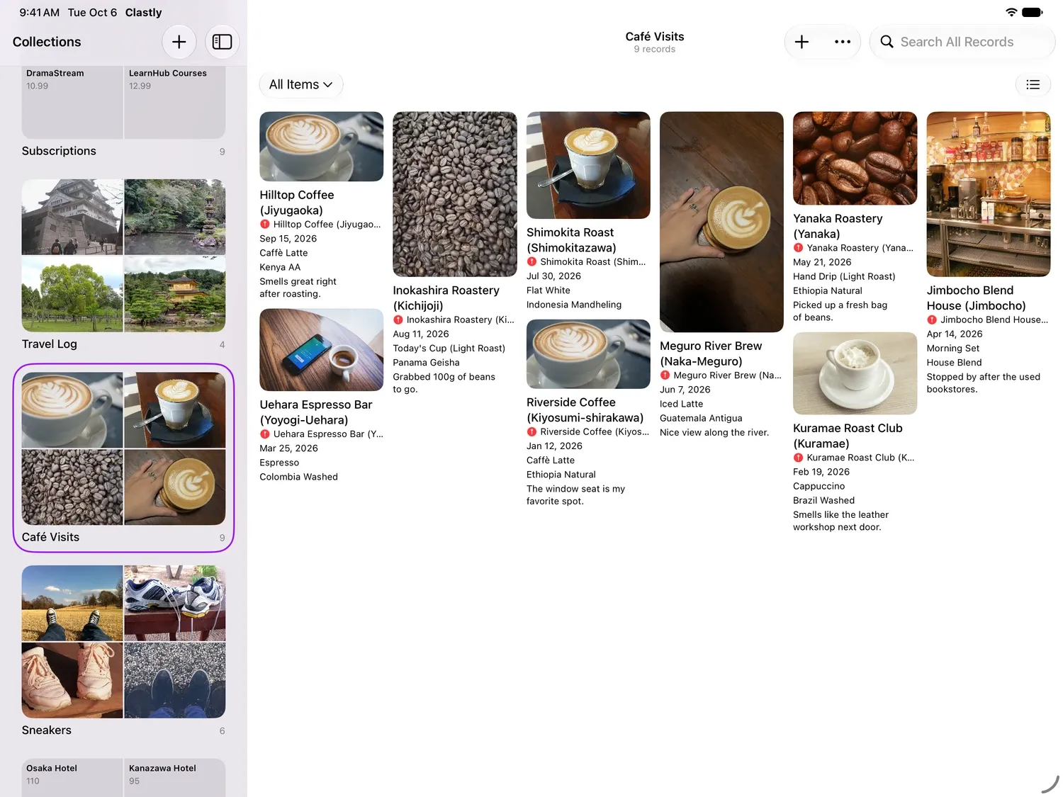Click the DramaStream subscription tile
Image resolution: width=1063 pixels, height=797 pixels.
(x=72, y=103)
